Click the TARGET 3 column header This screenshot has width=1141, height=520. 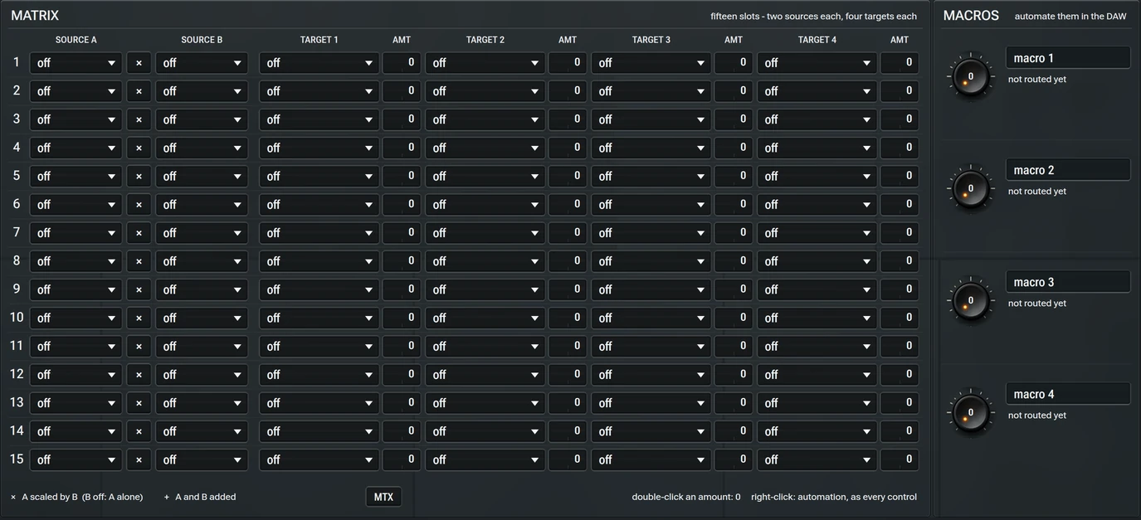coord(651,40)
